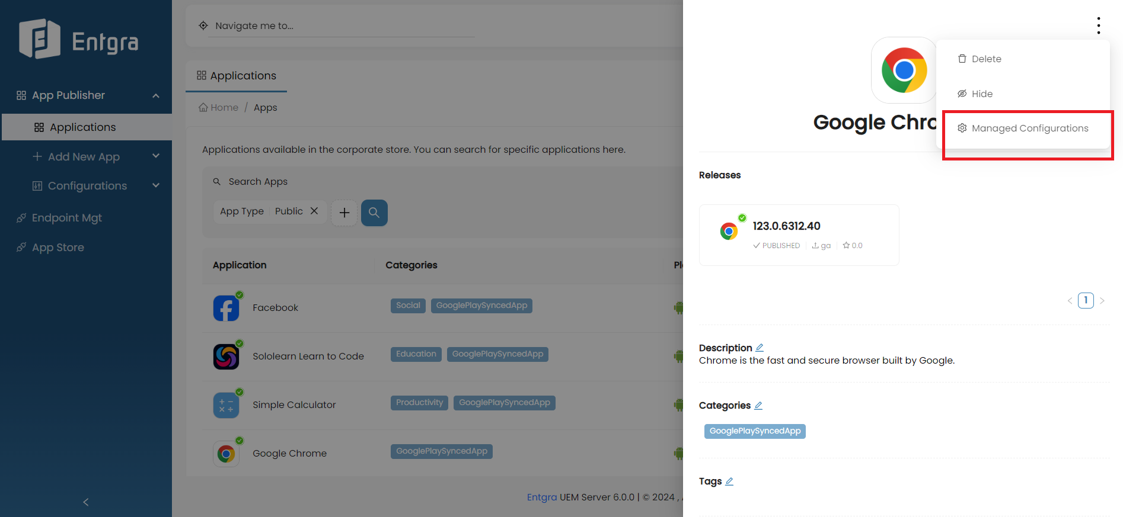Viewport: 1123px width, 517px height.
Task: Click the Social category tag
Action: click(408, 306)
